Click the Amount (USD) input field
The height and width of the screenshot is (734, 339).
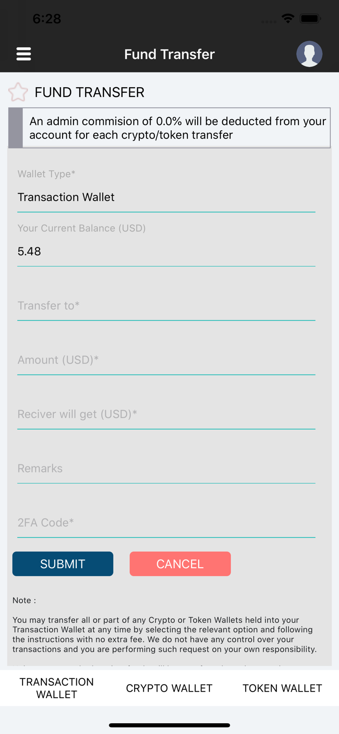(x=166, y=360)
